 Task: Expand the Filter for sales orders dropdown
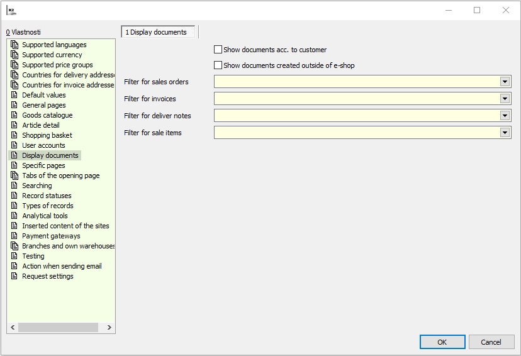point(505,82)
